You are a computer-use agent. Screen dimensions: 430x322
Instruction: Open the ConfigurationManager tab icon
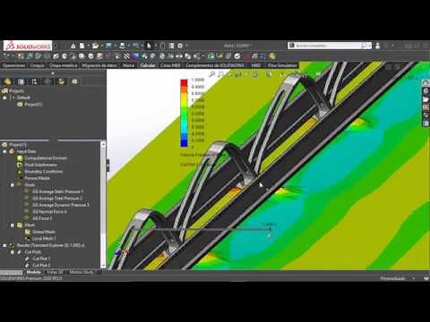click(x=34, y=81)
